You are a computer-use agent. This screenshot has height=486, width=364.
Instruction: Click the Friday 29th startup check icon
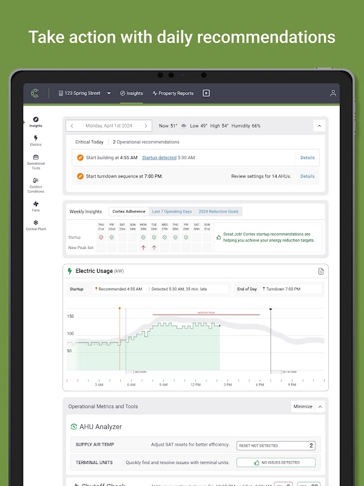click(186, 237)
